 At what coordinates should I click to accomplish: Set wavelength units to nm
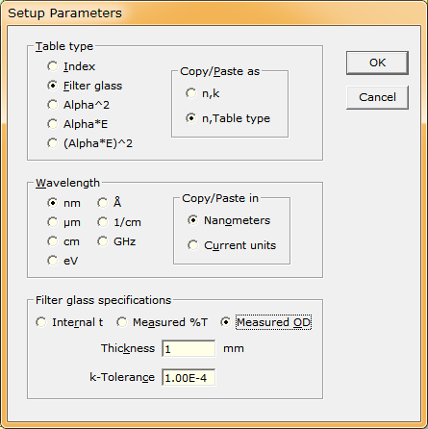tap(63, 203)
